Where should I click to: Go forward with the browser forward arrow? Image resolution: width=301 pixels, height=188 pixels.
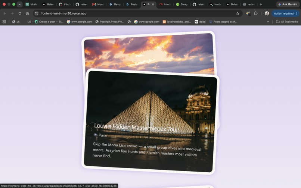point(12,13)
